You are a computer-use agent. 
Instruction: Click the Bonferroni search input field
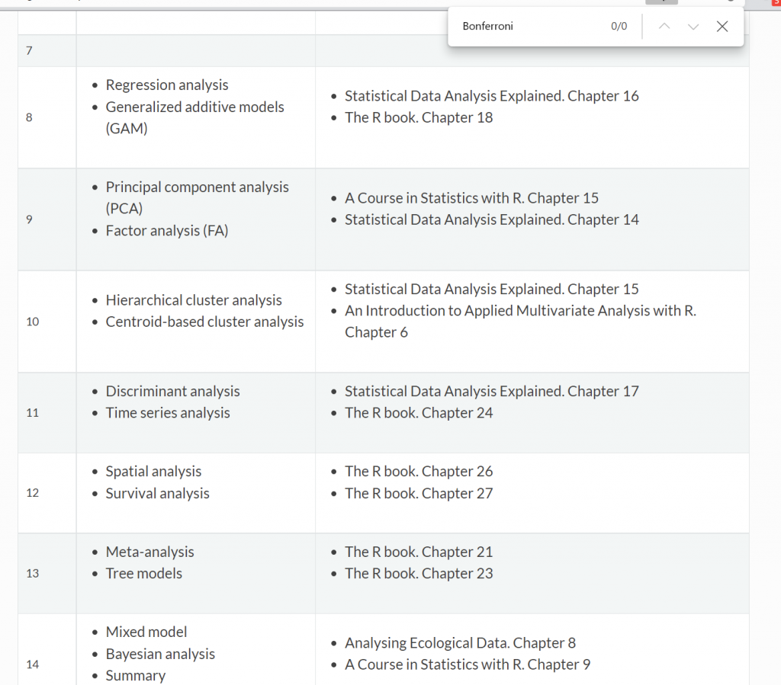(526, 27)
